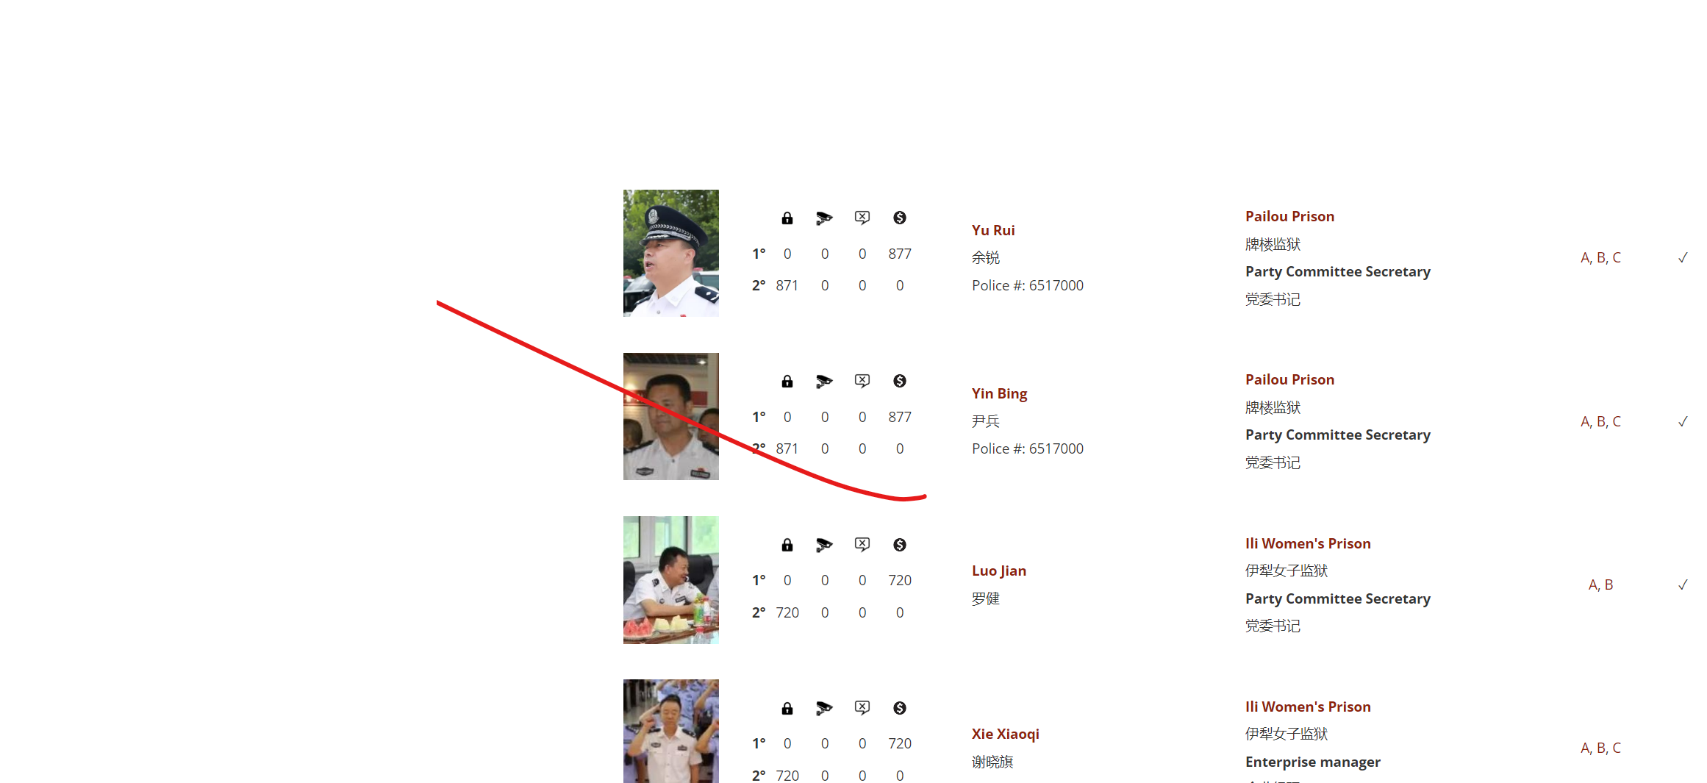Screen dimensions: 1707x783
Task: Open Pailou Prison link in Yu Rui's row
Action: click(x=1289, y=216)
